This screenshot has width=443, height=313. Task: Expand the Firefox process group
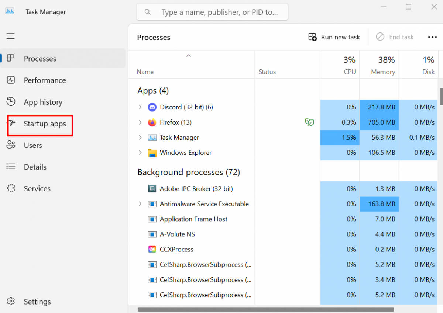point(140,122)
